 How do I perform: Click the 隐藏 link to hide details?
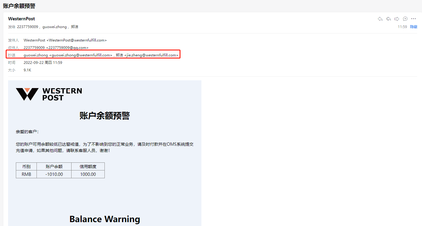[x=414, y=27]
